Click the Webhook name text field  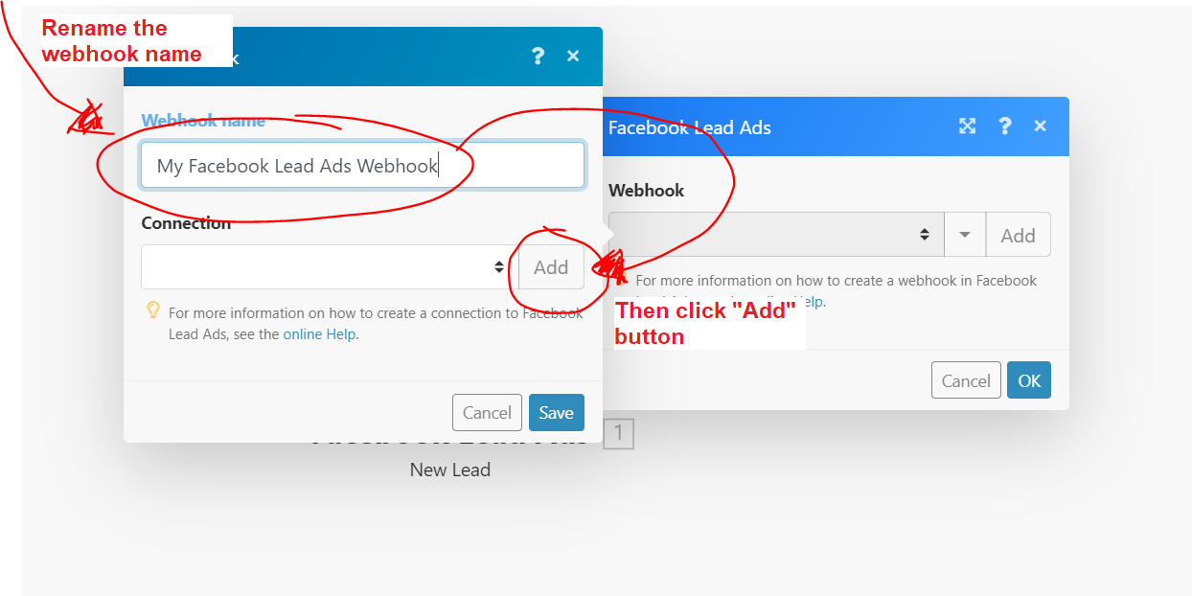362,166
